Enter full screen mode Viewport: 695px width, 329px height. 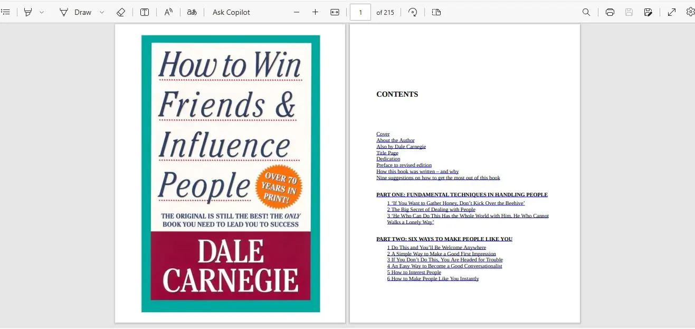point(672,12)
